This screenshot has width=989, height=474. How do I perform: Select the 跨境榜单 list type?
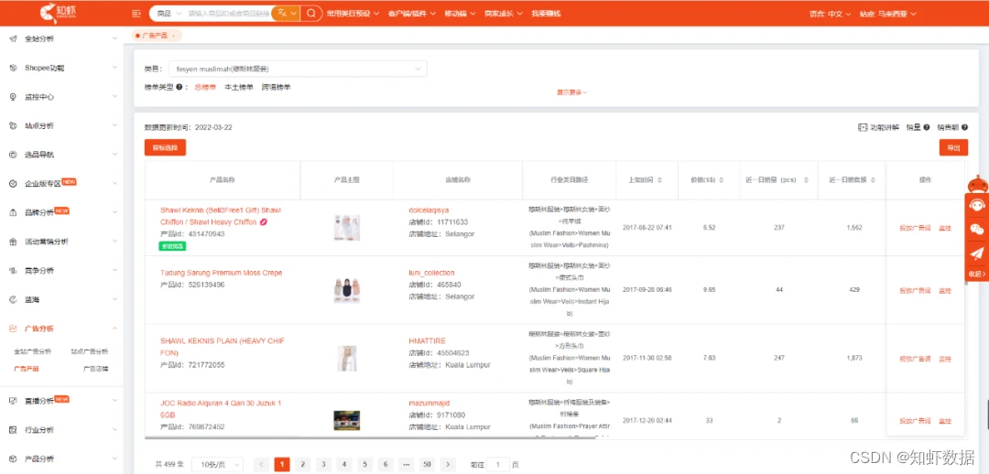point(276,88)
